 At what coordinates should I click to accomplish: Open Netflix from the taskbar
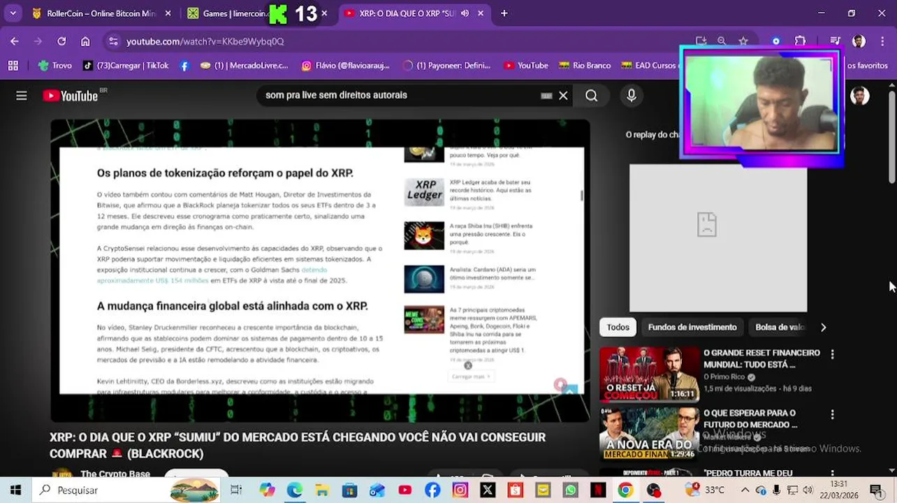(x=598, y=490)
